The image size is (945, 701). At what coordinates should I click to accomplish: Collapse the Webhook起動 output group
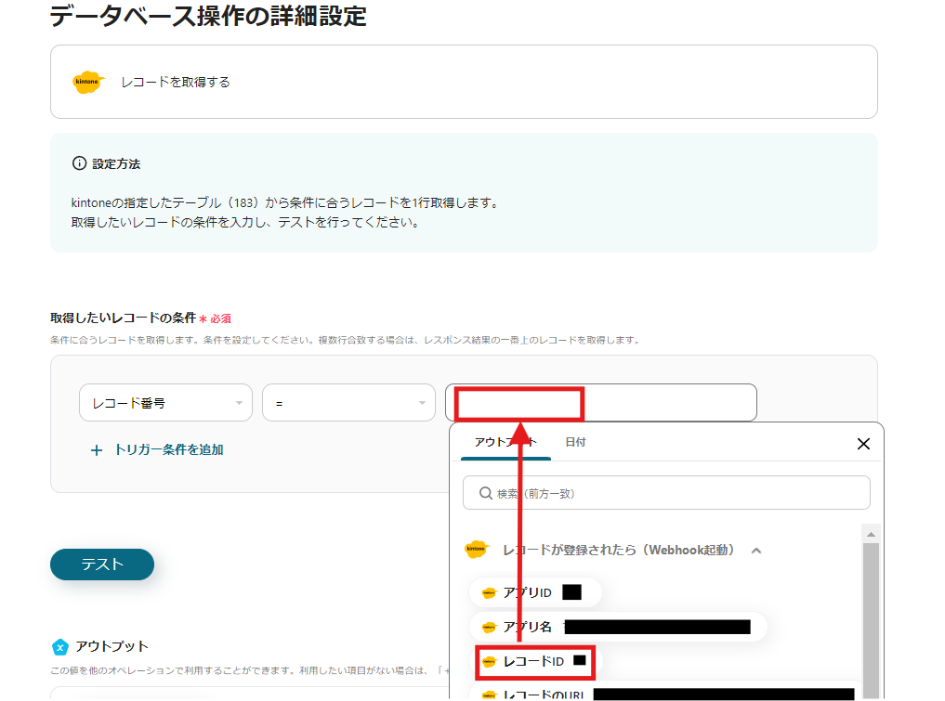point(756,550)
